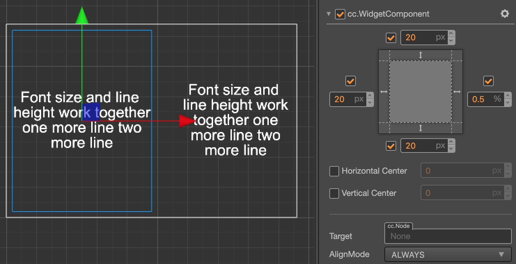Click the AlignMode property label

[349, 254]
